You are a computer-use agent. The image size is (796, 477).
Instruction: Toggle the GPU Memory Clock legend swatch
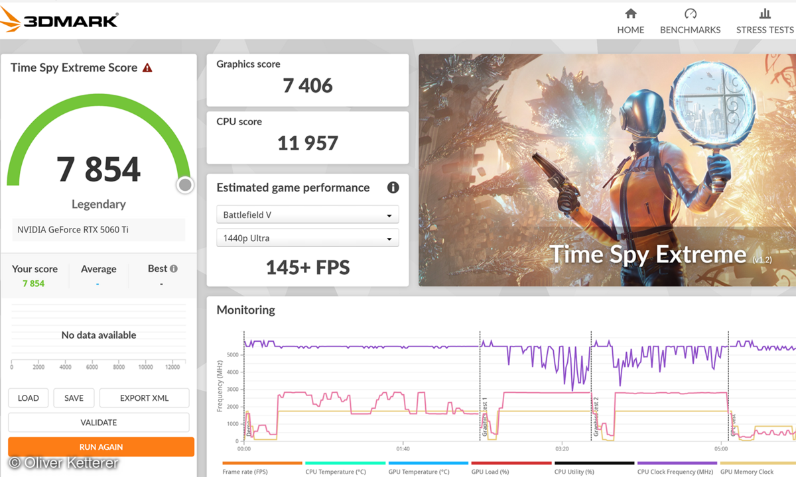(758, 463)
